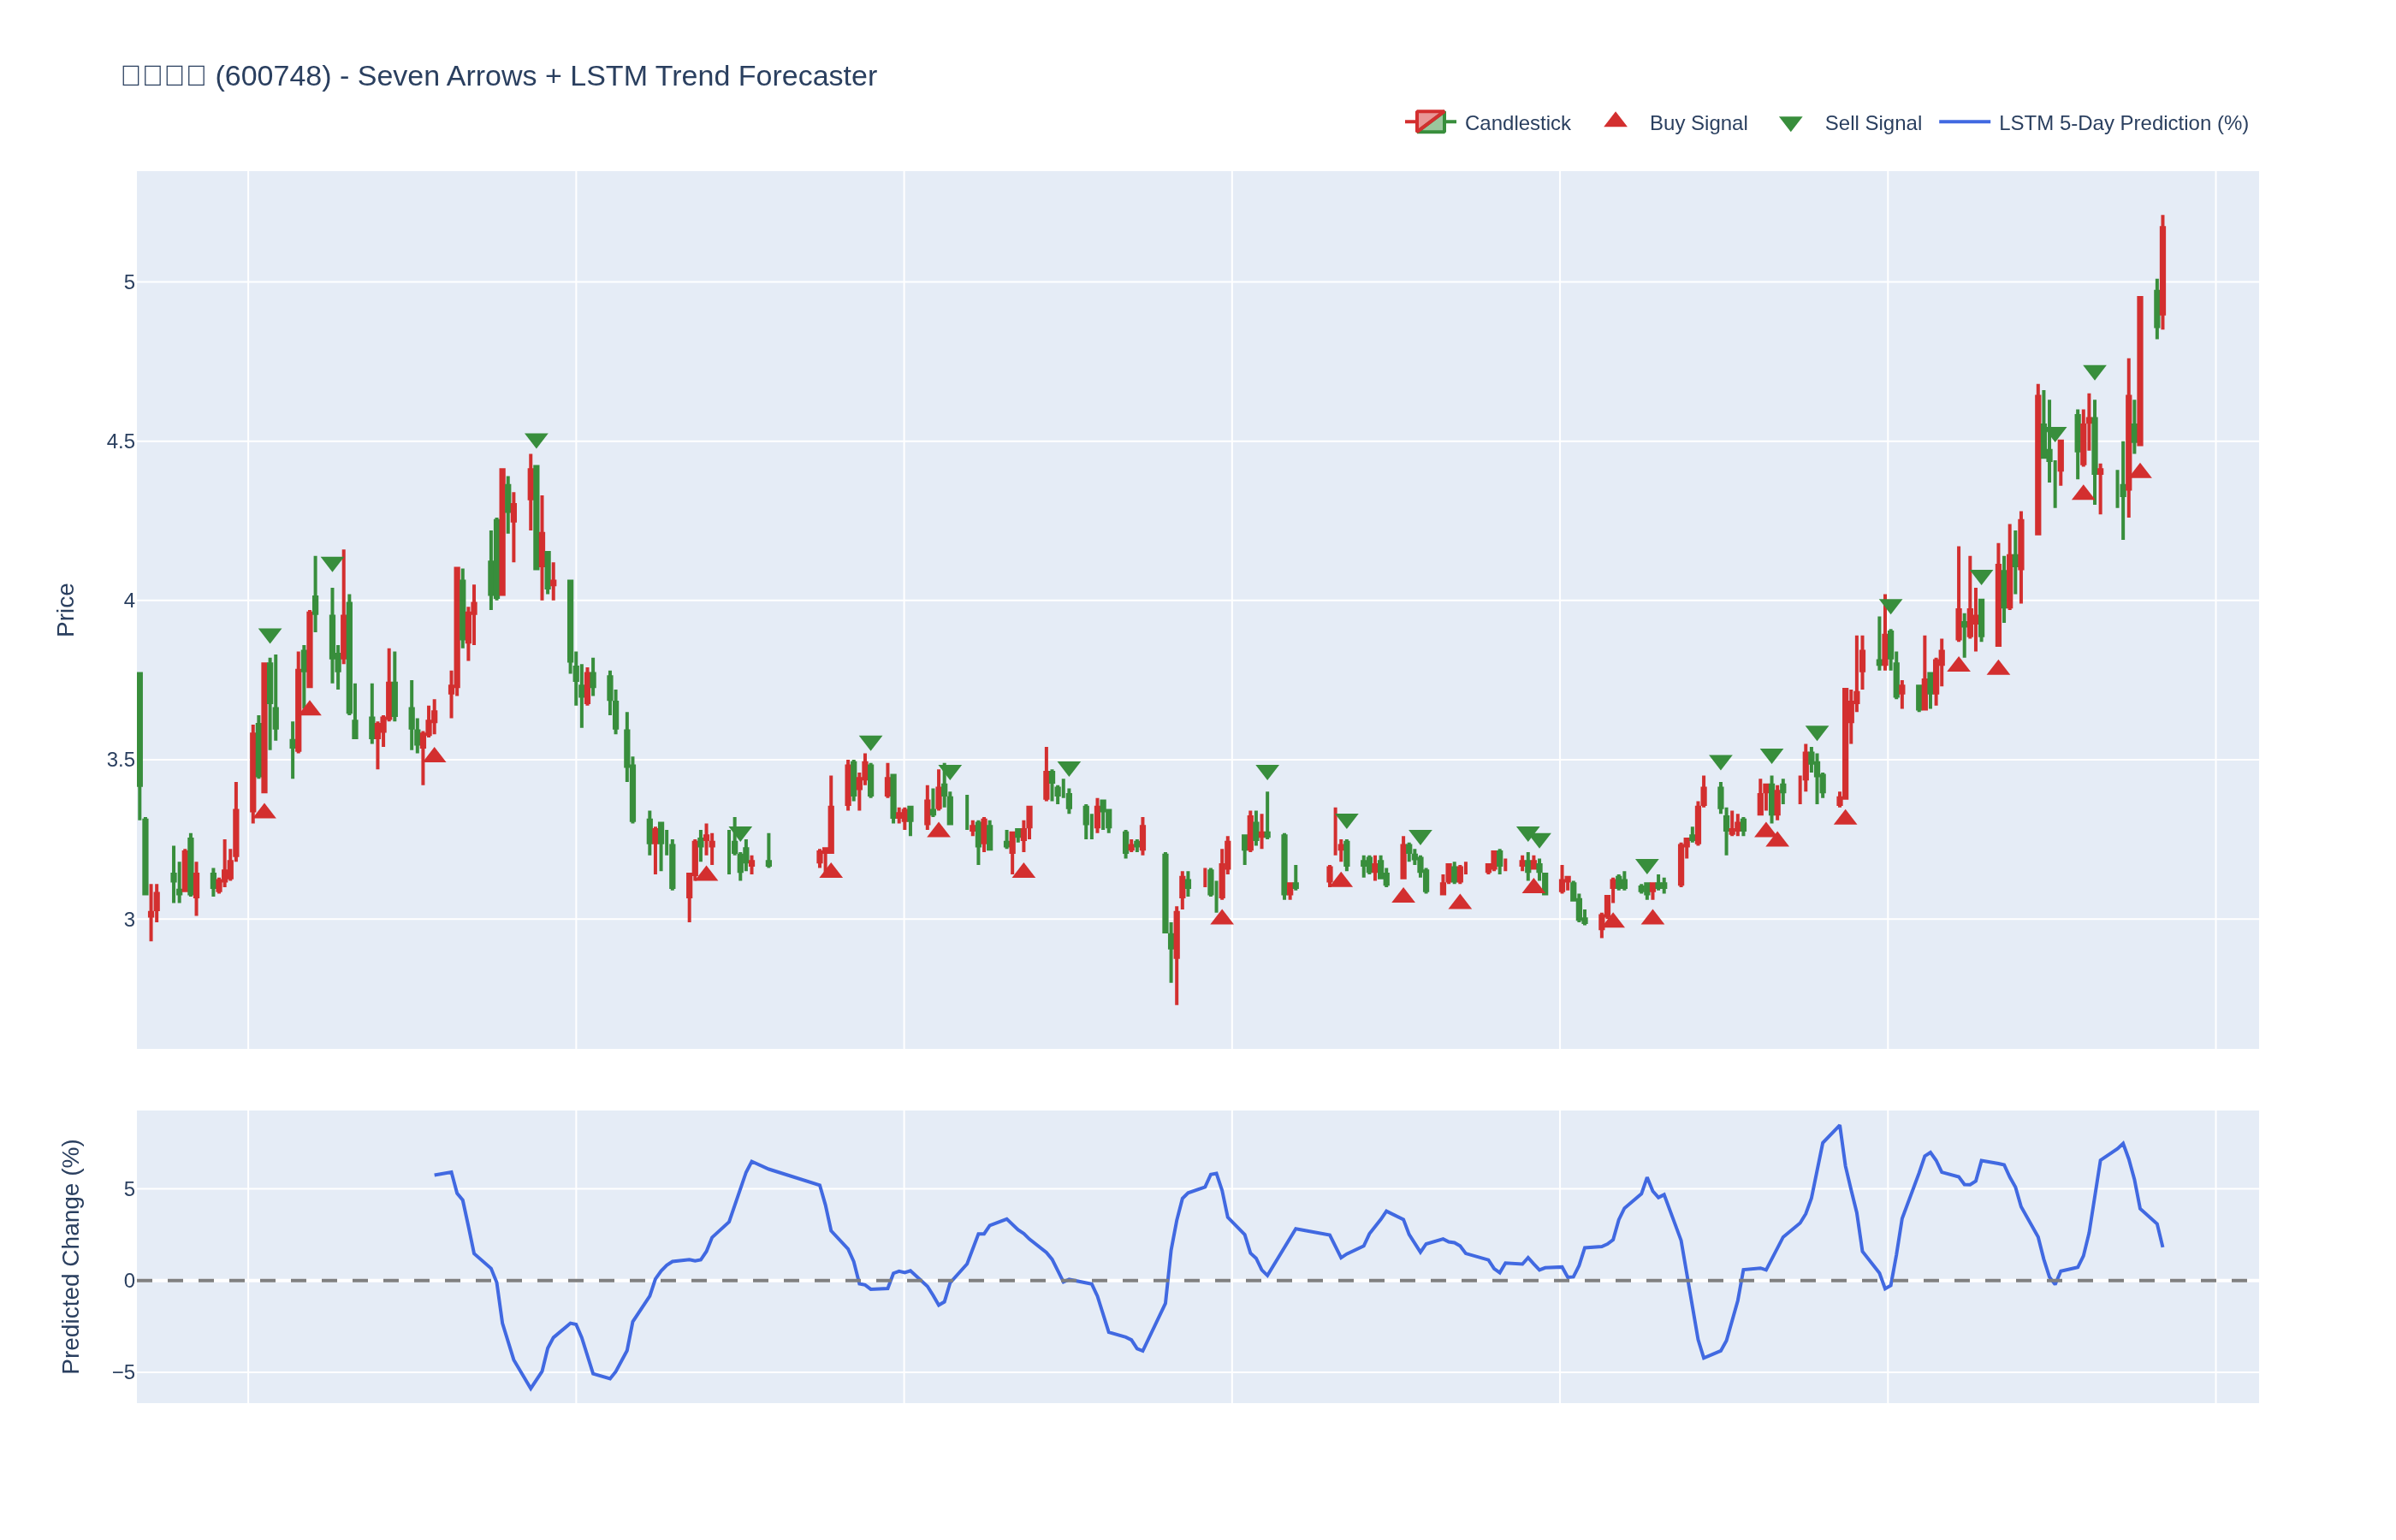Click the sell signal marker above the 4.5 price peak

[536, 440]
